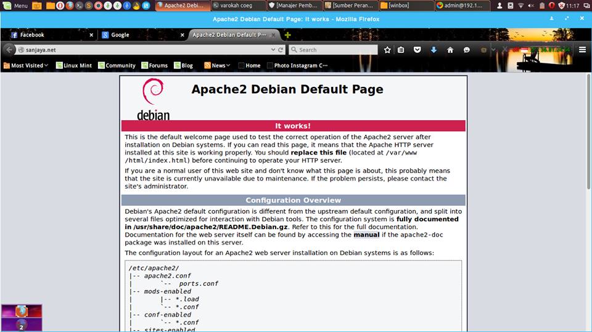The height and width of the screenshot is (332, 592).
Task: Open the shield update manager tray icon
Action: tap(561, 6)
